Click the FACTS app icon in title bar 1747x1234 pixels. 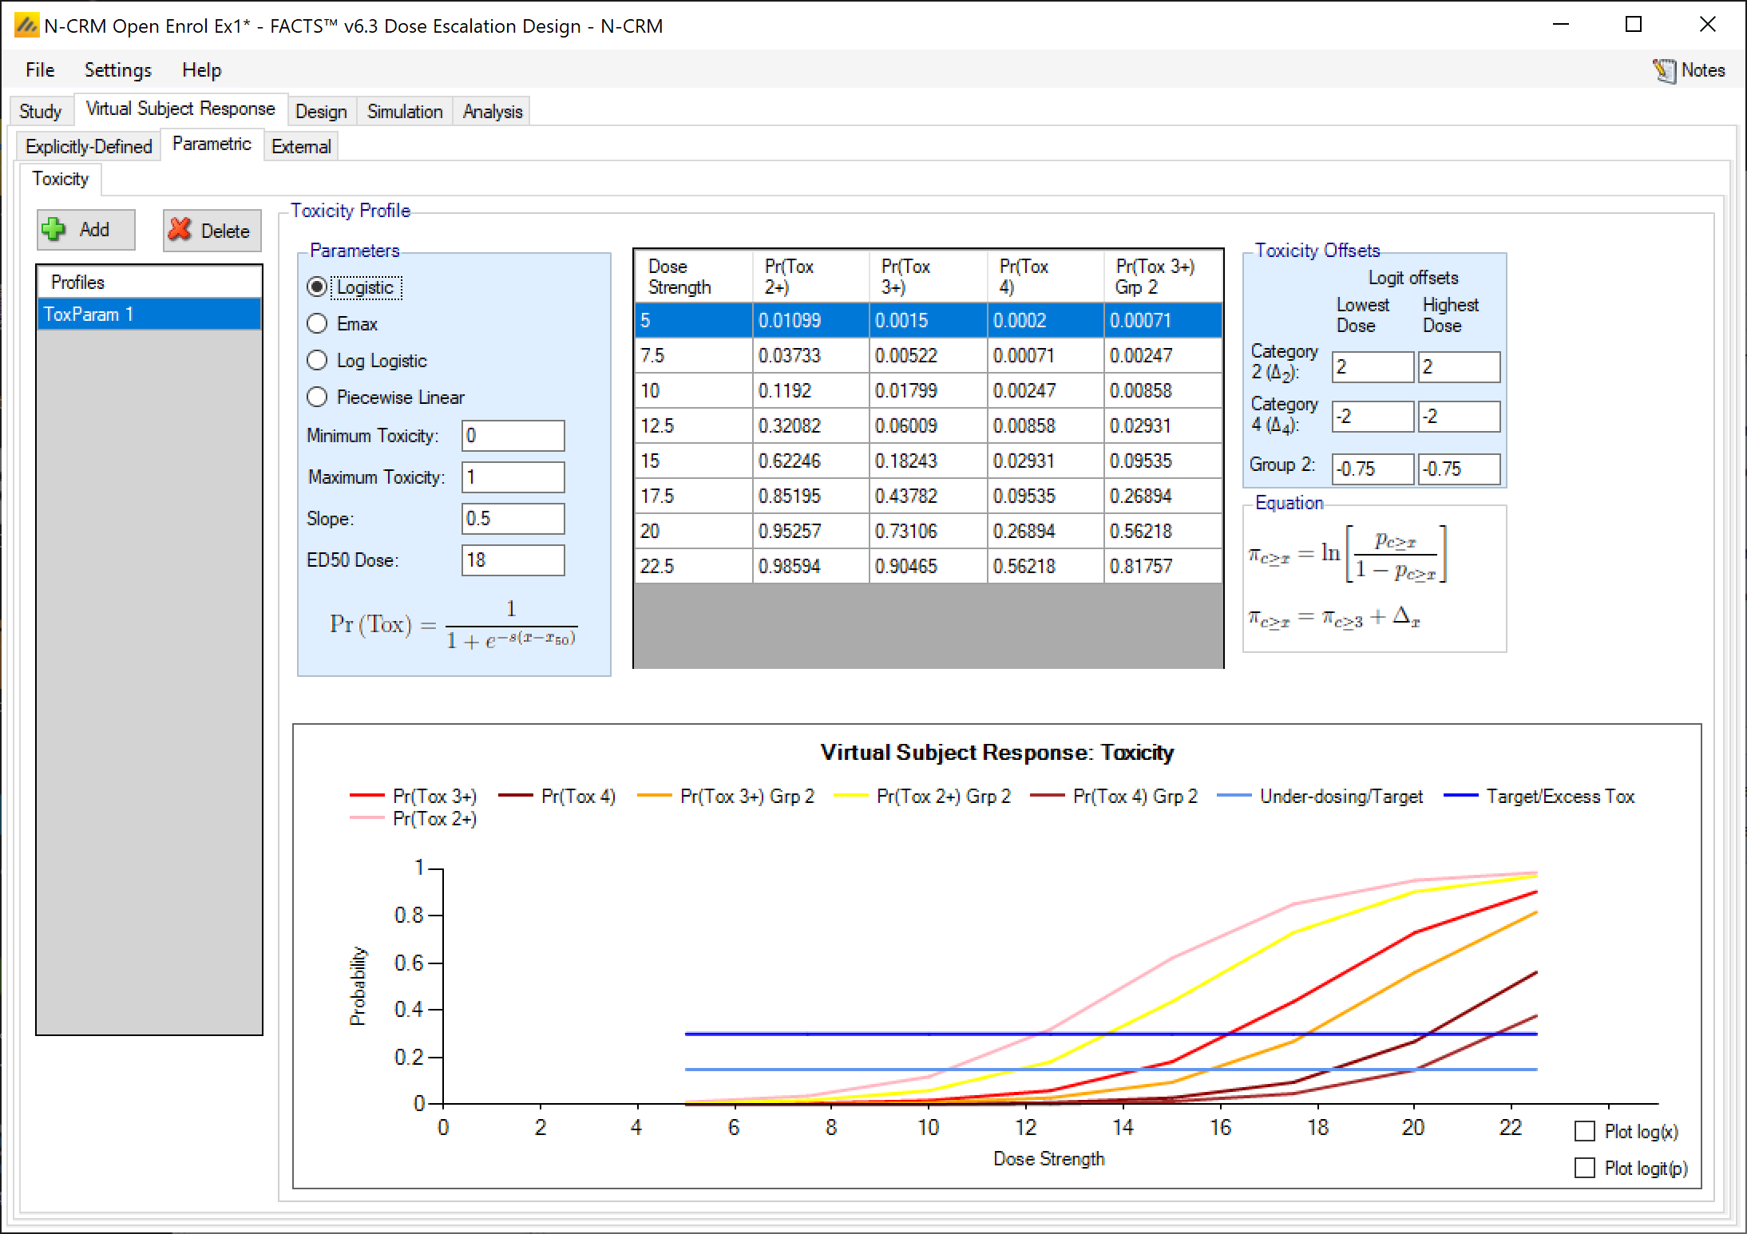(26, 26)
